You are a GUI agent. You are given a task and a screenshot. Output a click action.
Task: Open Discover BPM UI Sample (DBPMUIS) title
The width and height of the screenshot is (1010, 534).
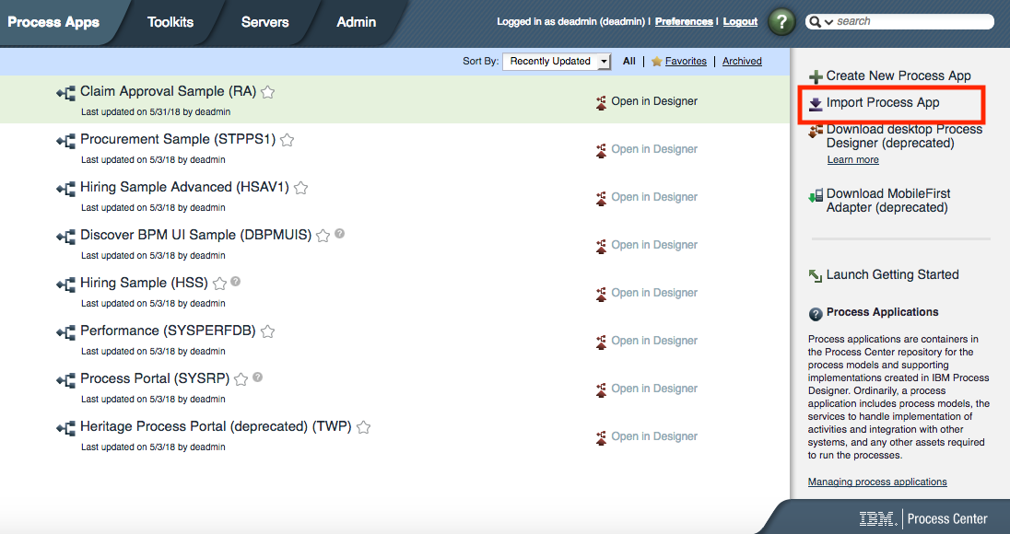(195, 235)
